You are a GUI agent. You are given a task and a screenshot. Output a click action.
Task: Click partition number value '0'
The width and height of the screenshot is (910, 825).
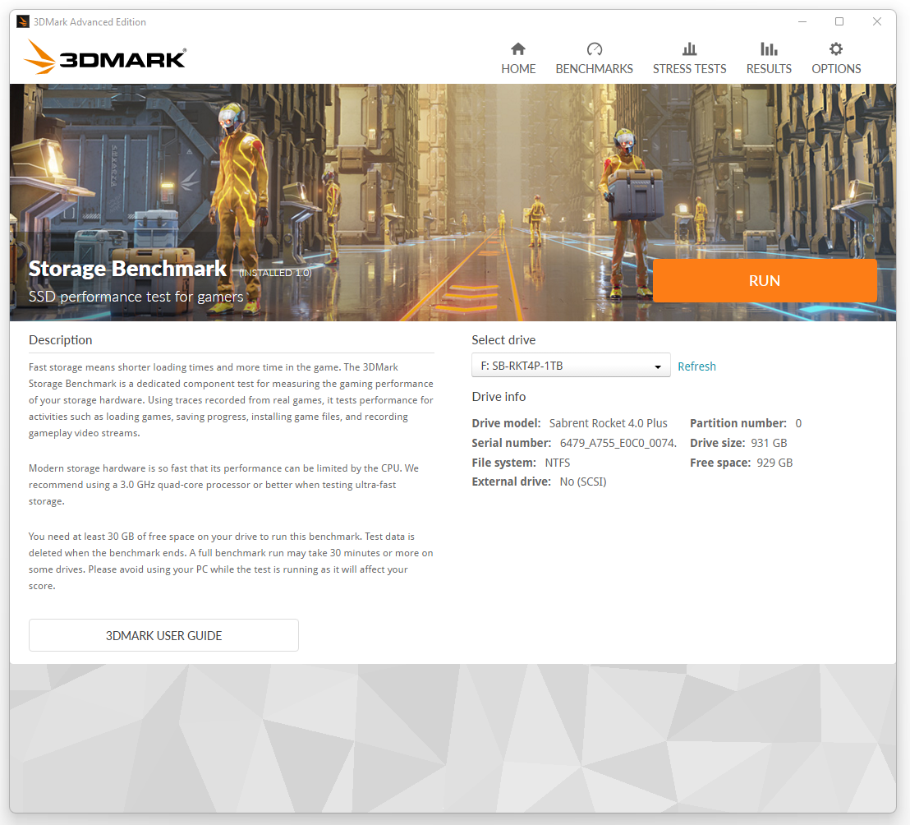pos(798,423)
